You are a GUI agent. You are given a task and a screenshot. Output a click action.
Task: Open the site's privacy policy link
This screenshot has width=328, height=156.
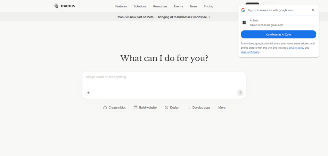[296, 48]
